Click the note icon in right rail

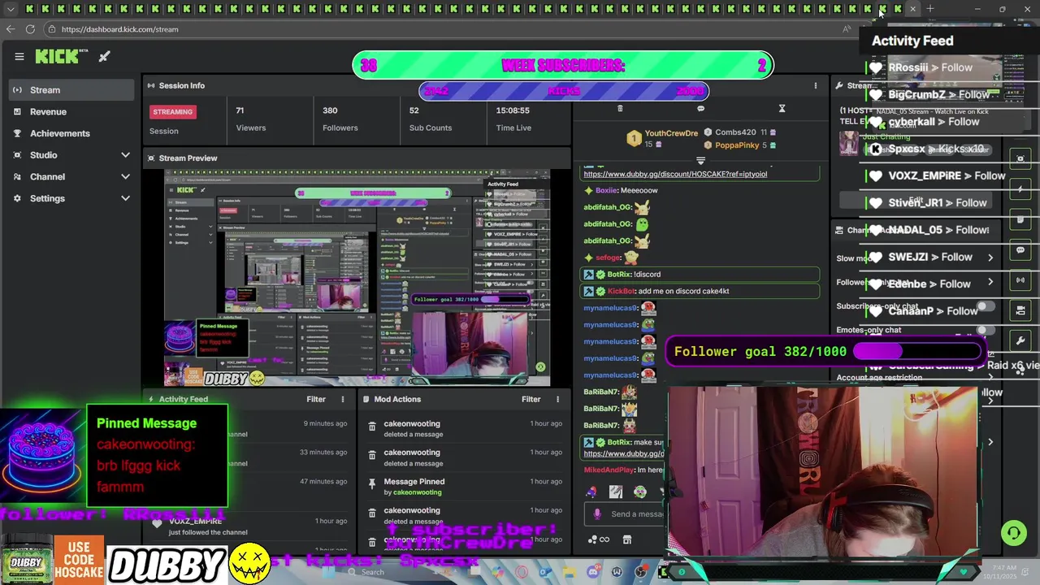click(x=1021, y=219)
